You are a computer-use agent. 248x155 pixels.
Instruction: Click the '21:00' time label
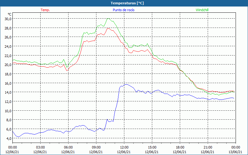tap(207, 148)
